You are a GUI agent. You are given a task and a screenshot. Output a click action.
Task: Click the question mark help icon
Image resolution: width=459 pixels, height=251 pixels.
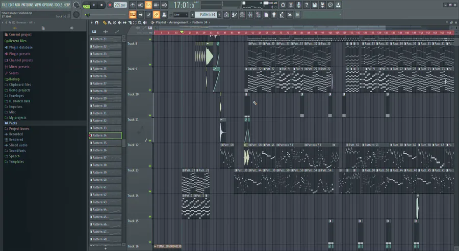(307, 5)
